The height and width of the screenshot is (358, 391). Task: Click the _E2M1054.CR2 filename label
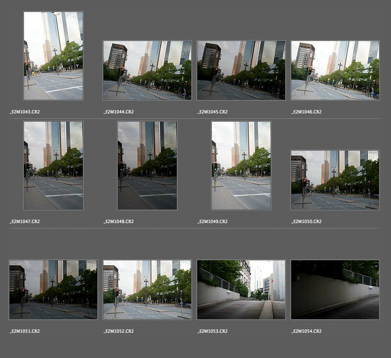pos(307,332)
